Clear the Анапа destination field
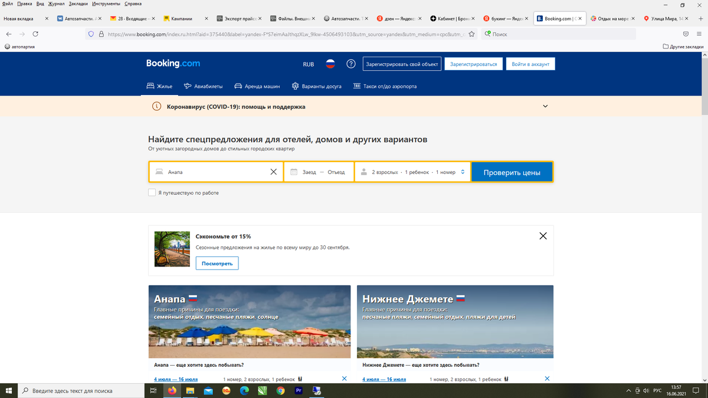 tap(273, 172)
